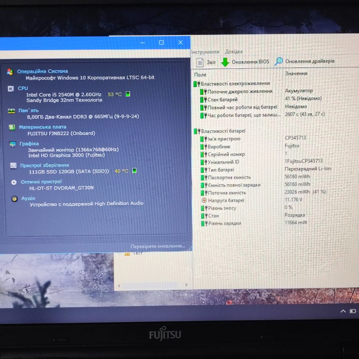Open the Довідка menu
The image size is (359, 359).
pyautogui.click(x=233, y=51)
